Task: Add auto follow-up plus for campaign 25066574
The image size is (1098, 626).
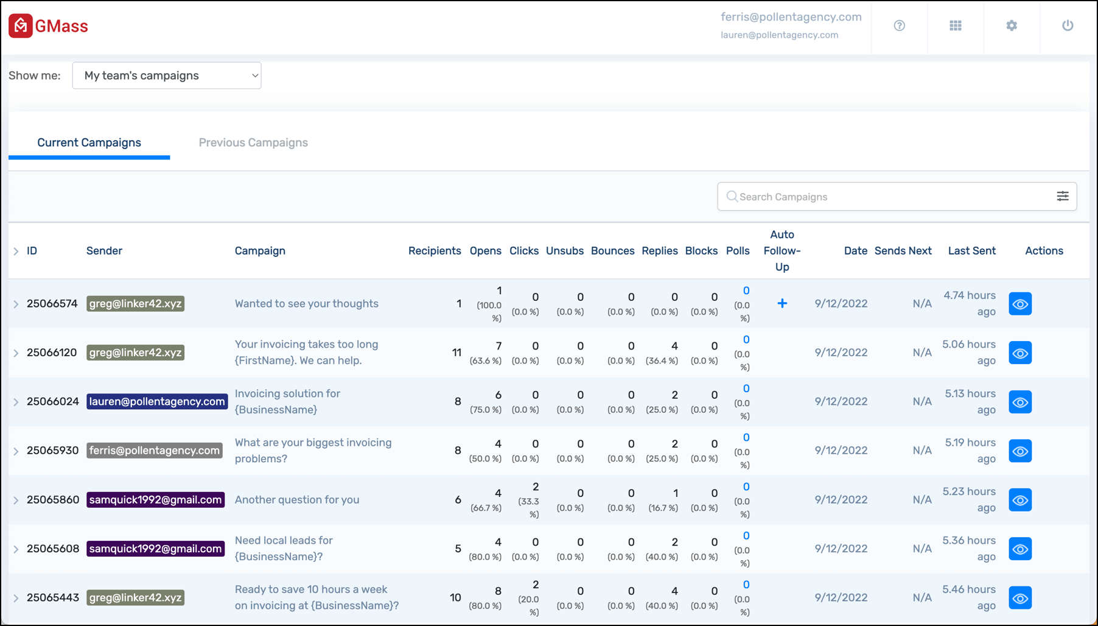Action: 782,303
